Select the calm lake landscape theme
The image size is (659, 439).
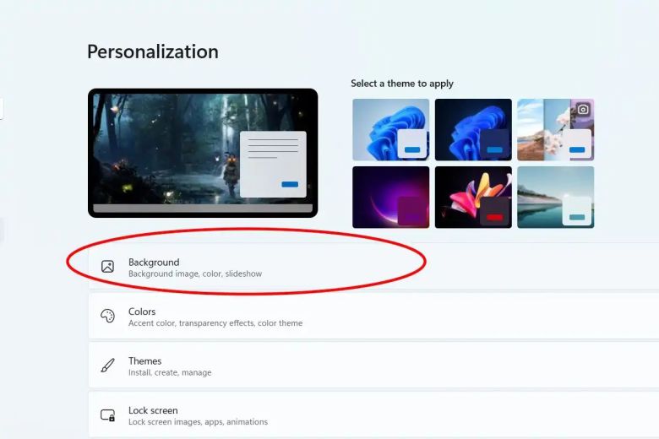[555, 197]
